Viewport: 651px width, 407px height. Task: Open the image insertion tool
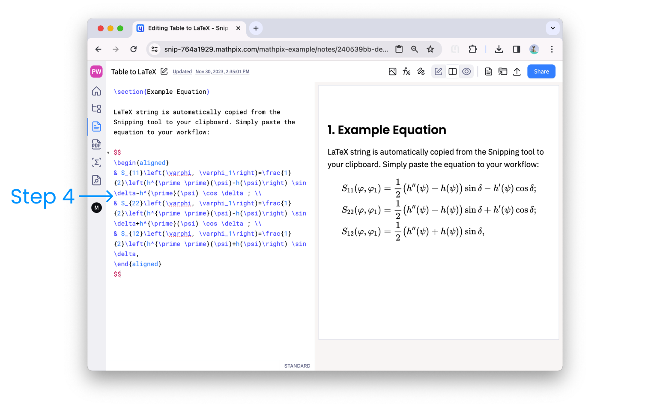[393, 71]
